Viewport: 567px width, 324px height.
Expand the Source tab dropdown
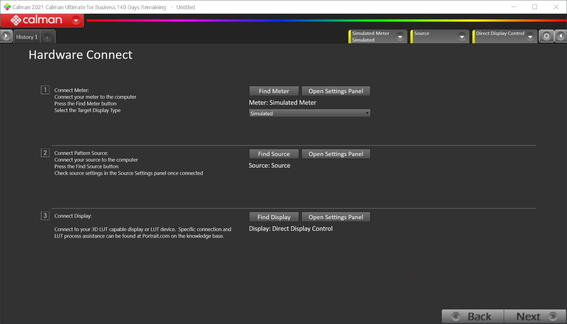462,37
